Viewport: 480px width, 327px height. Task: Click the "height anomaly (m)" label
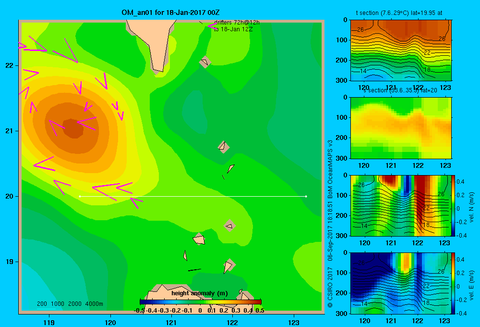tap(200, 293)
